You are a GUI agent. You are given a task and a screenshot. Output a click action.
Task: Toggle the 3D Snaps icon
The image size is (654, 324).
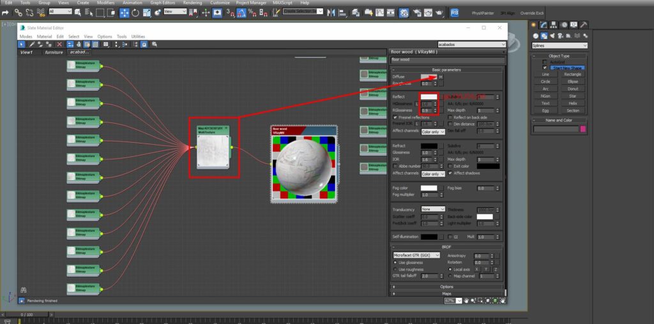(230, 13)
